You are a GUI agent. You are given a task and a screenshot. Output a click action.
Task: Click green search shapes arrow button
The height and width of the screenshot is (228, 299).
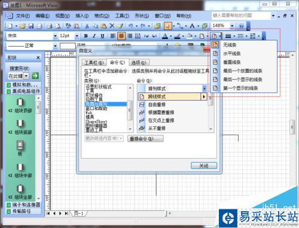(x=35, y=76)
